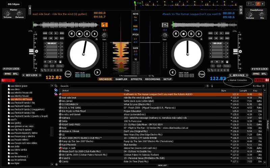Click the deck 2 pitch slider handle
The width and height of the screenshot is (270, 168).
pos(235,51)
